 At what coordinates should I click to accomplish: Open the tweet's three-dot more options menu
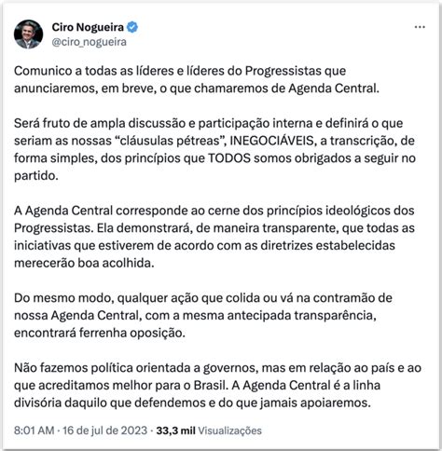coord(420,27)
